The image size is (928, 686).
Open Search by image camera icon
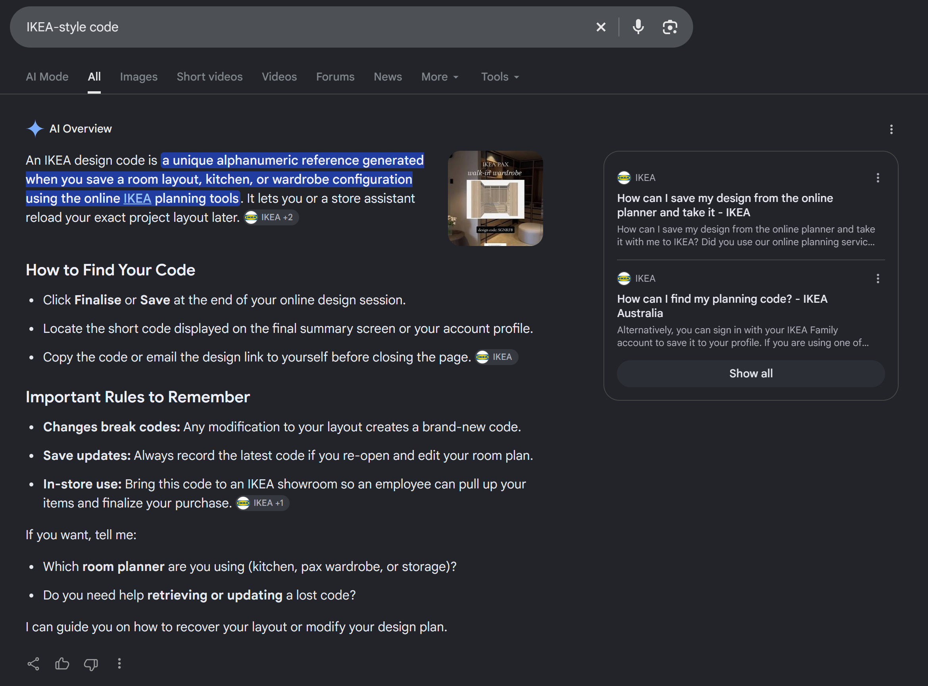pyautogui.click(x=670, y=27)
